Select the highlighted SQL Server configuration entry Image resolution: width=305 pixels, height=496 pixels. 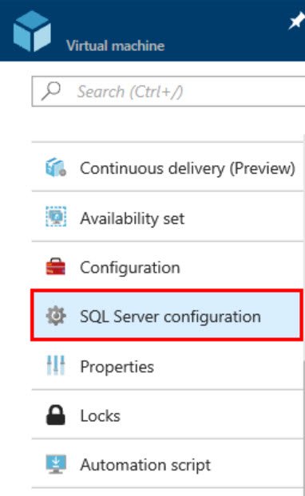pyautogui.click(x=167, y=316)
